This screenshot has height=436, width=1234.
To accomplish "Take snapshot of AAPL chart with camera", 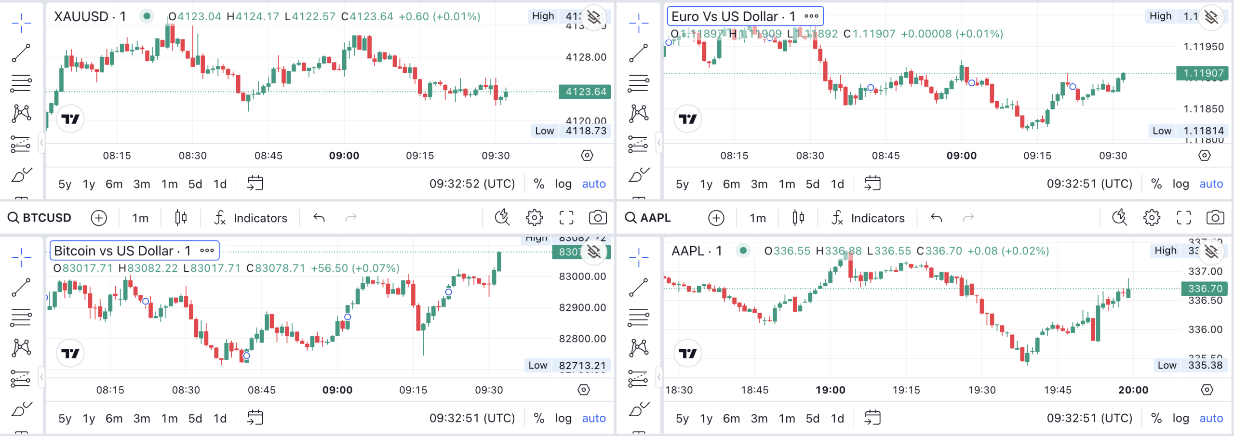I will pyautogui.click(x=1215, y=218).
